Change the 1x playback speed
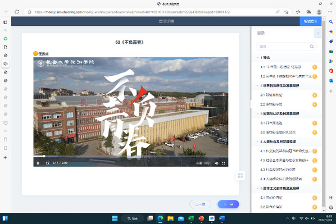The width and height of the screenshot is (336, 224). pos(47,163)
